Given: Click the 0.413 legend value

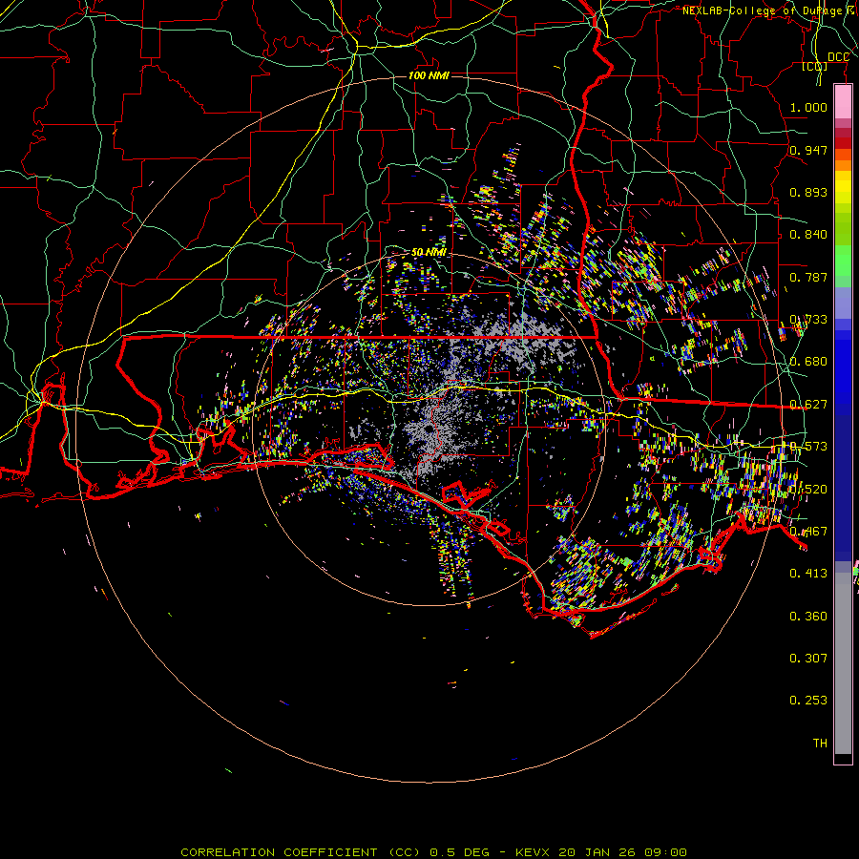Looking at the screenshot, I should coord(808,574).
